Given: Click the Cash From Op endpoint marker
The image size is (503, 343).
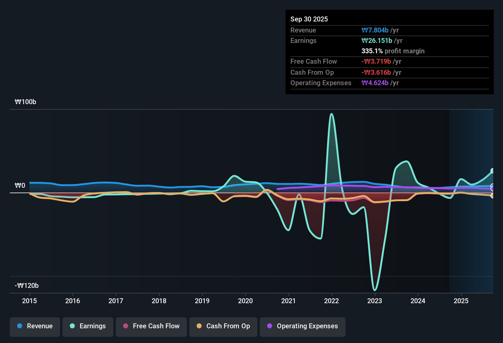Looking at the screenshot, I should tap(493, 196).
